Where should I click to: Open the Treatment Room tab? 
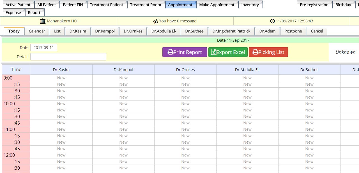point(146,5)
